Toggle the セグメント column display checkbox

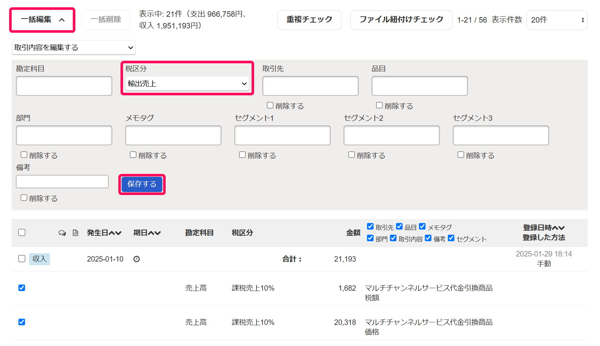point(451,238)
